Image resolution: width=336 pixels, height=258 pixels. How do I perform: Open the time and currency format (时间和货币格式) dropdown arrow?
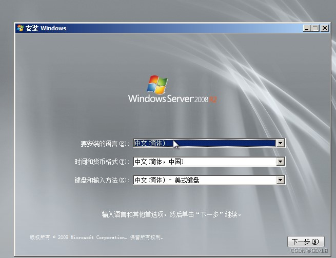pos(280,162)
